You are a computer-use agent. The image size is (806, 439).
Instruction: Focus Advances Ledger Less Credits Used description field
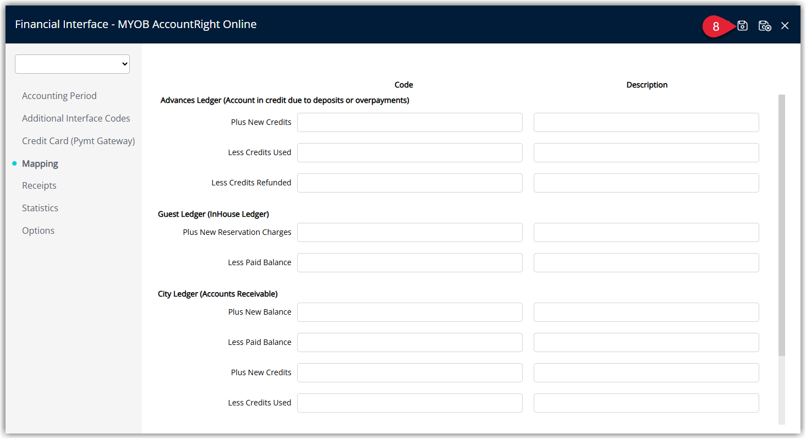coord(646,152)
